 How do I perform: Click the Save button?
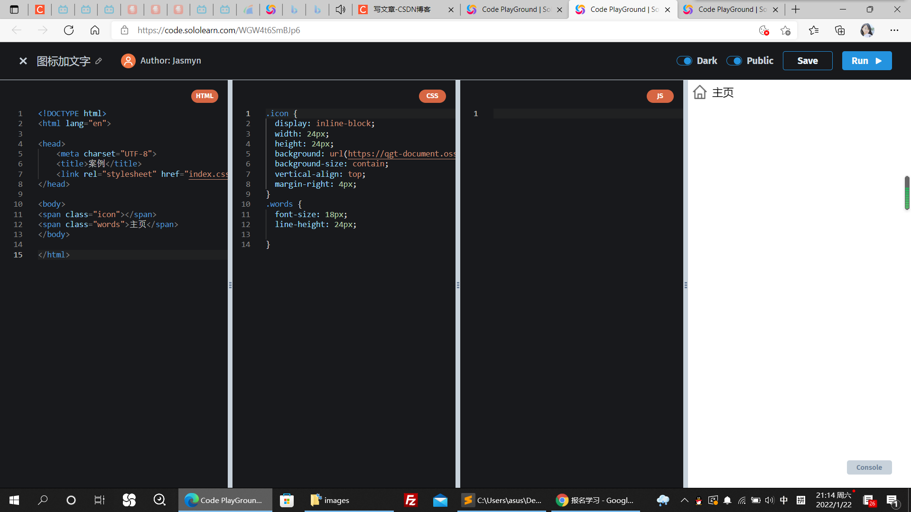point(808,61)
